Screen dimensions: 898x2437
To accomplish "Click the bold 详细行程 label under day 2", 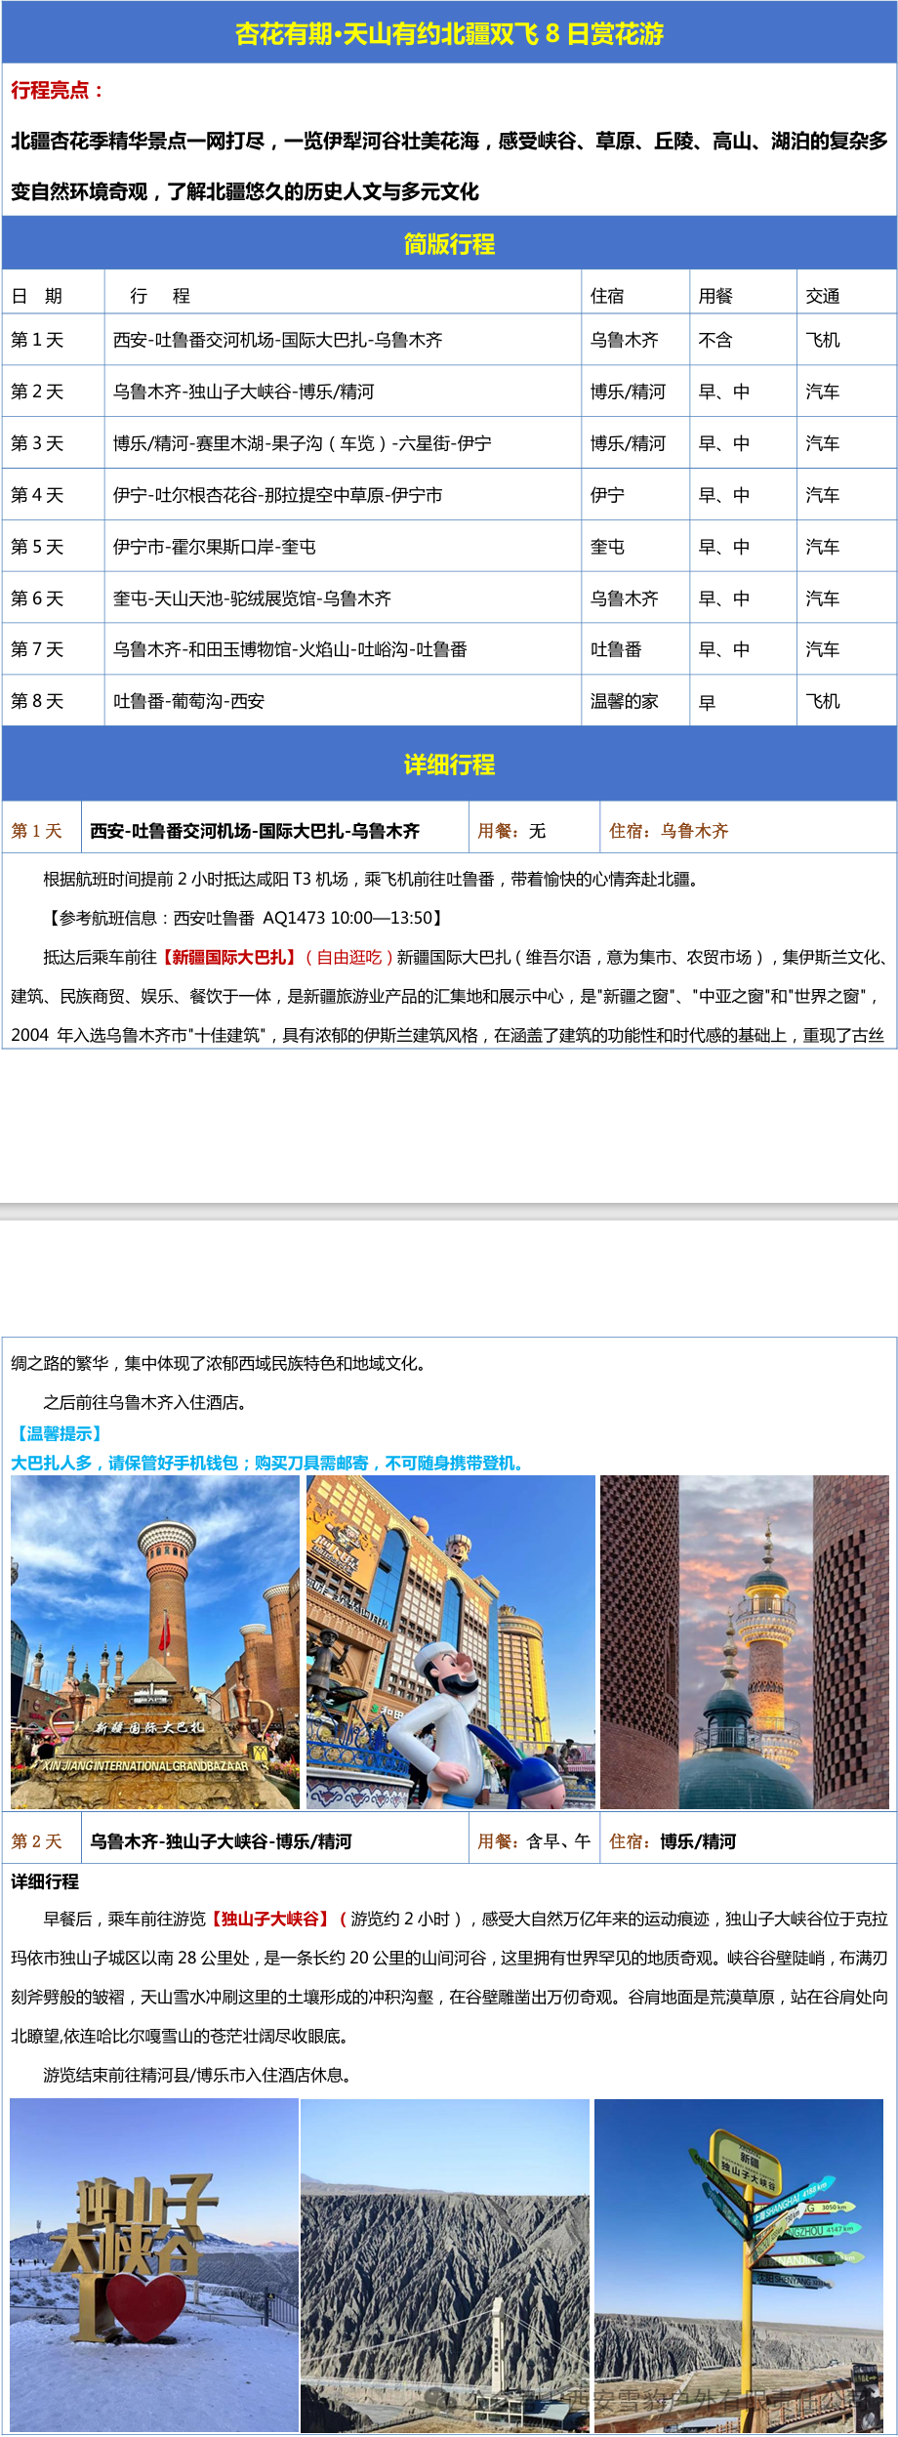I will [45, 1881].
